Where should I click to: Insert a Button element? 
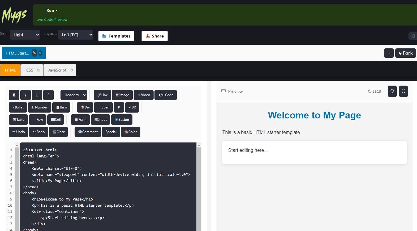(x=122, y=120)
